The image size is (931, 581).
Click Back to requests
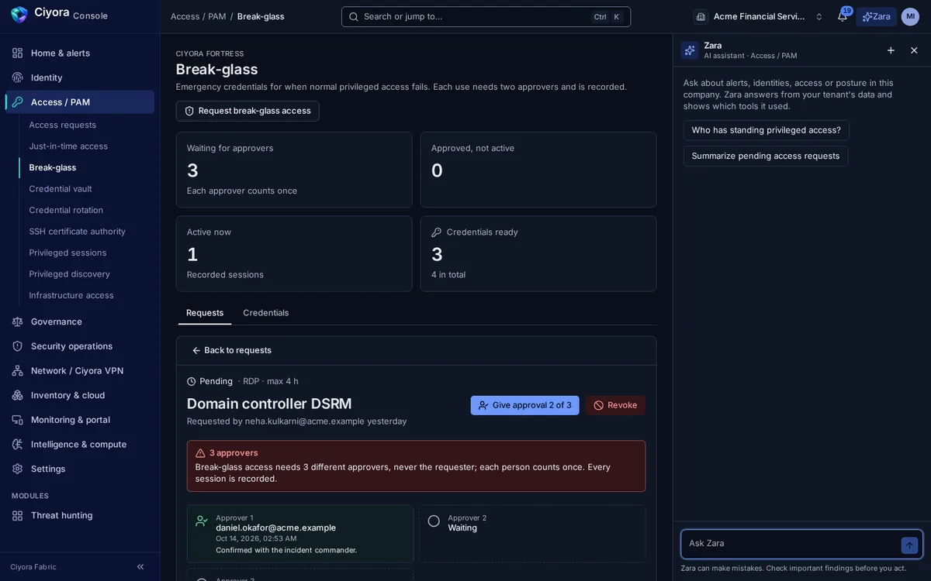point(231,350)
